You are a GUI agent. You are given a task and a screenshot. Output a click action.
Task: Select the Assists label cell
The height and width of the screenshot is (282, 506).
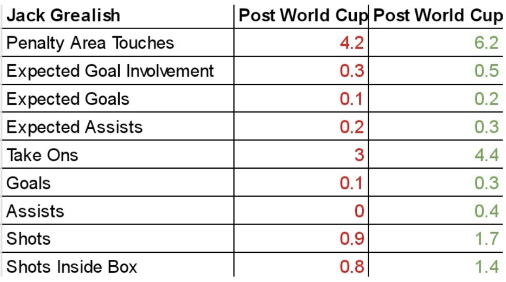tap(118, 210)
